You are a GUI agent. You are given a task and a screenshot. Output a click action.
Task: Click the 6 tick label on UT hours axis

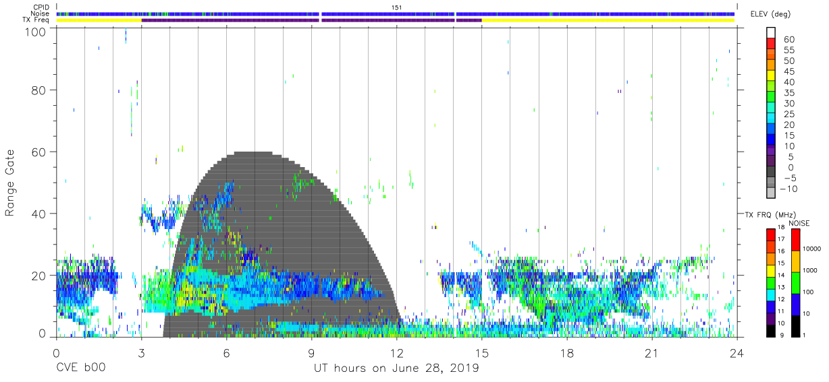226,353
